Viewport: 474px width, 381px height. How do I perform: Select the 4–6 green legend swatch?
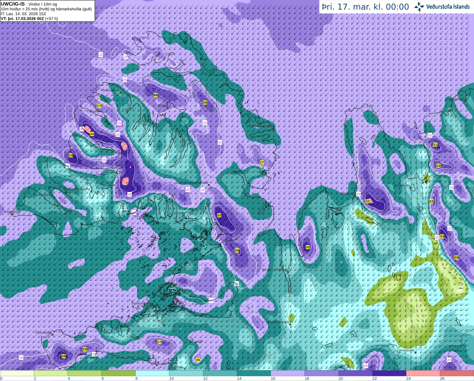[x=85, y=373]
